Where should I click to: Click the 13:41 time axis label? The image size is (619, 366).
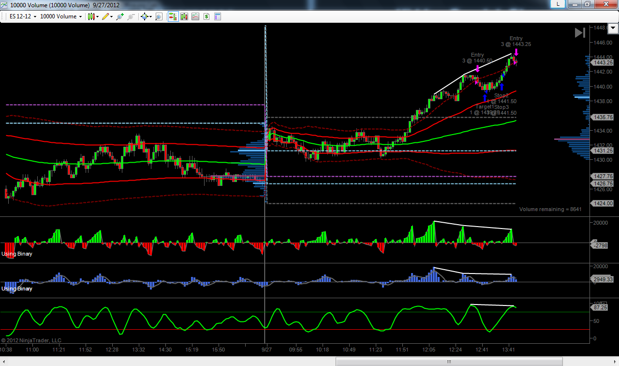(x=509, y=349)
